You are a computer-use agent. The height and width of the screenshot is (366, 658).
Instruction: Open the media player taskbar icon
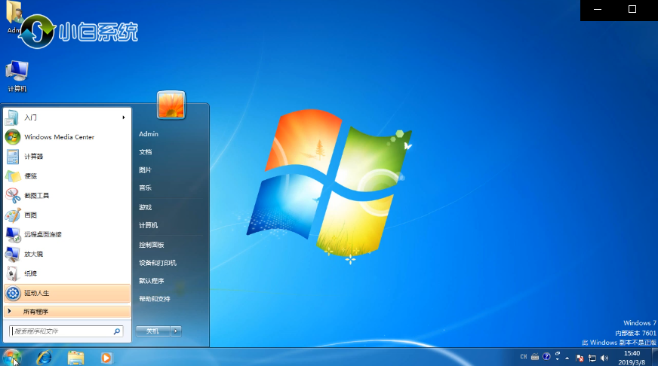click(x=106, y=356)
